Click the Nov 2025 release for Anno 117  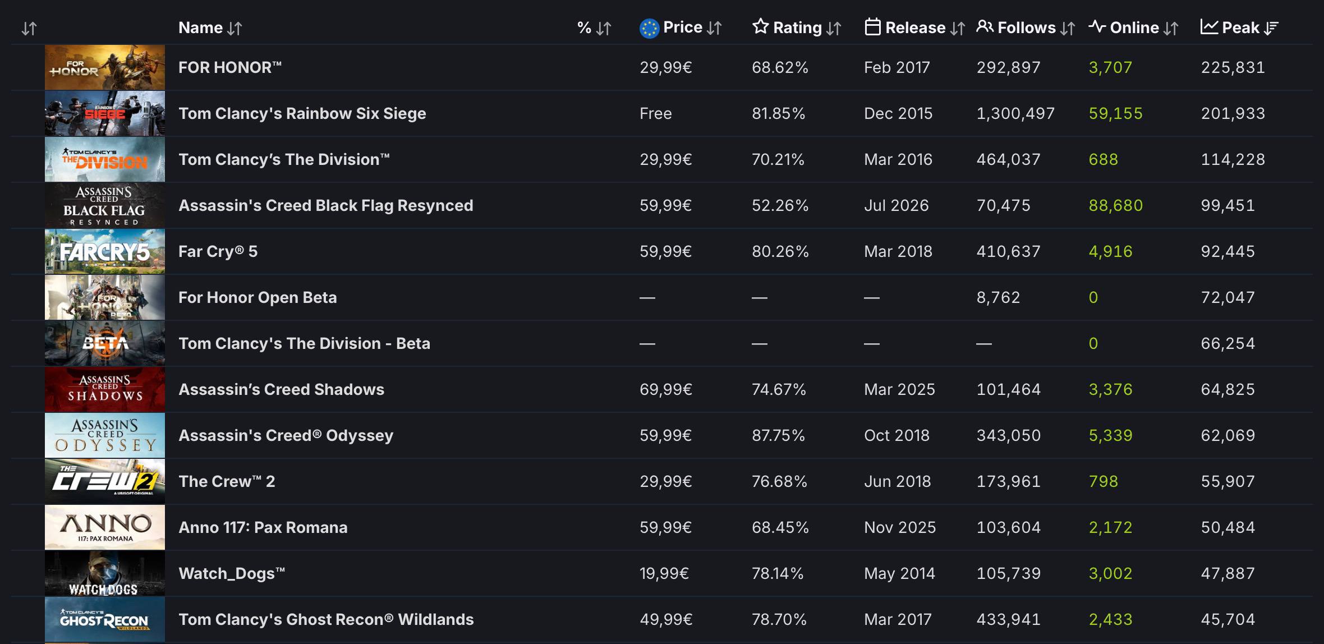(x=900, y=527)
